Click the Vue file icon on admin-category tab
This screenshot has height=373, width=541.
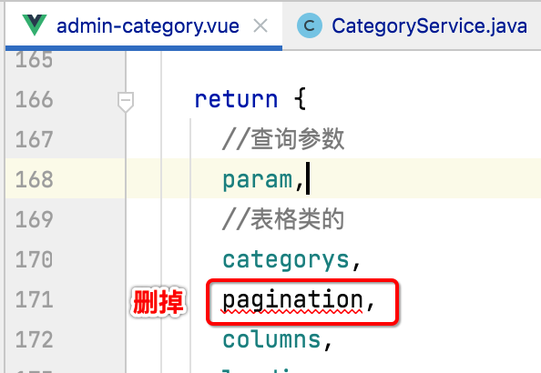[35, 25]
